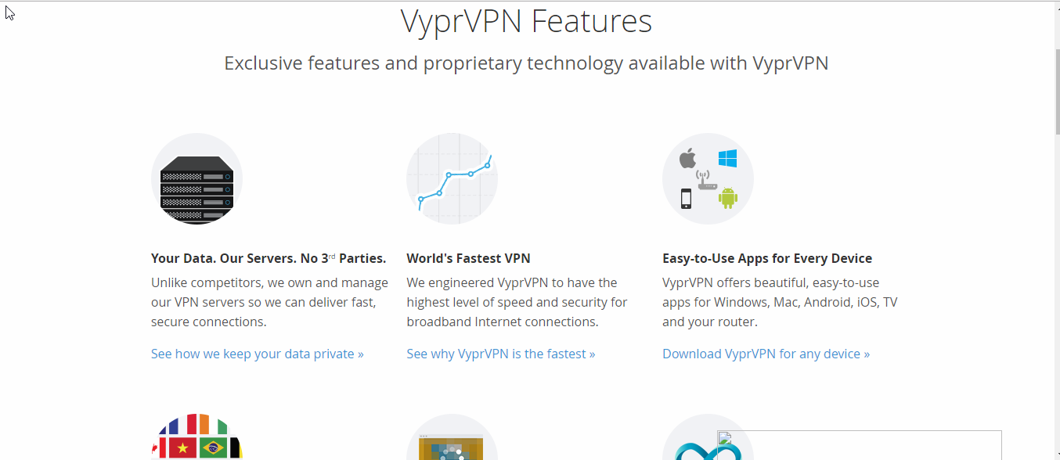Click the Windows logo in devices icon
The image size is (1060, 460).
tap(727, 159)
